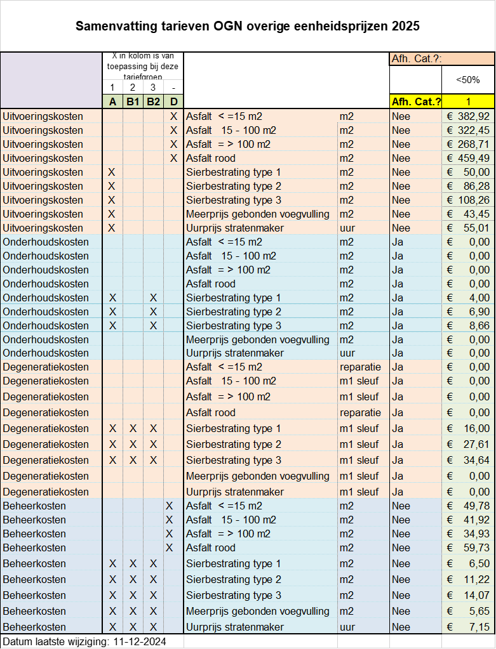Select the D column header cell
The width and height of the screenshot is (496, 649).
pyautogui.click(x=173, y=102)
